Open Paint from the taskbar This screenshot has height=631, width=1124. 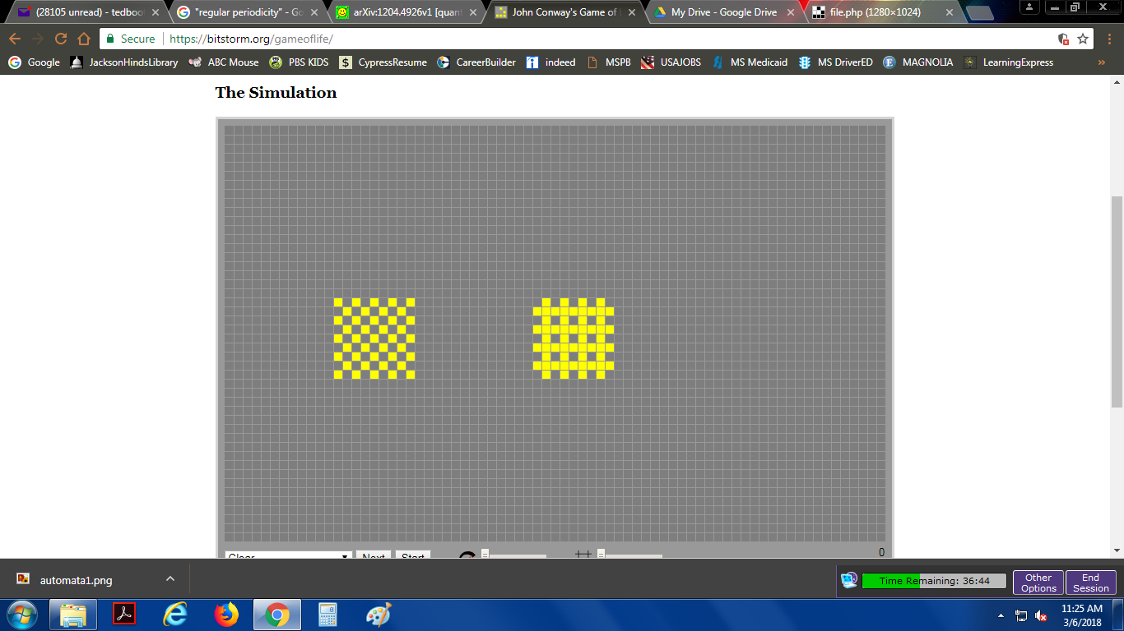click(x=379, y=614)
